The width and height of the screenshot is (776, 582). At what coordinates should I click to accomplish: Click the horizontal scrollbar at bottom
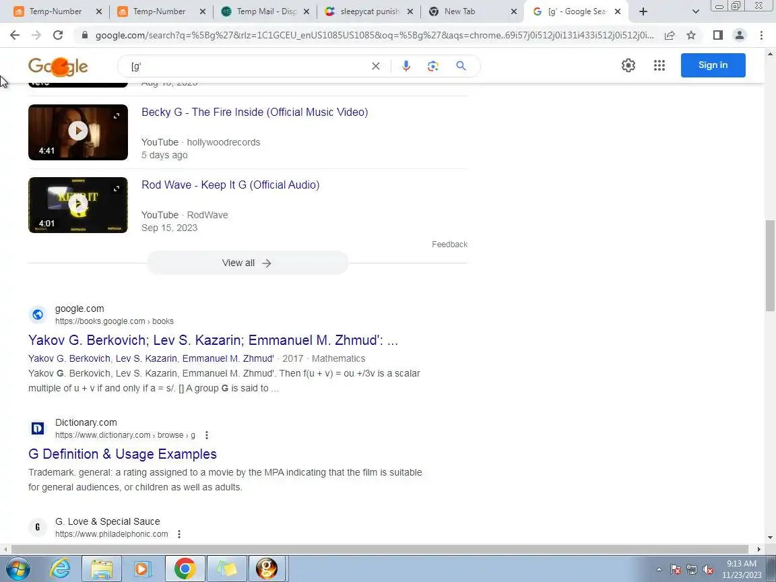pyautogui.click(x=380, y=549)
